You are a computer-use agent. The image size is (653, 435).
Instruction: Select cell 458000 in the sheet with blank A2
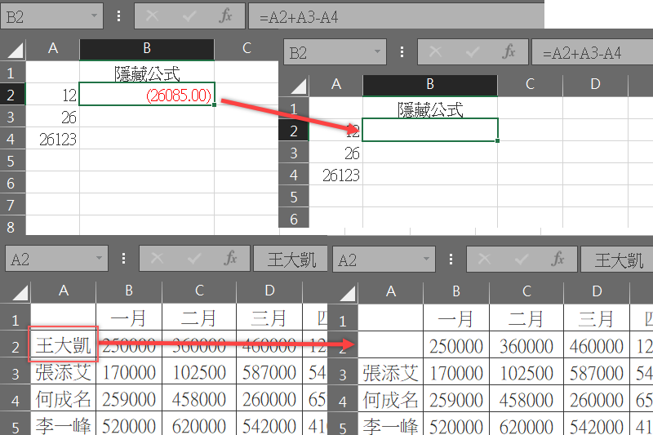tap(526, 400)
